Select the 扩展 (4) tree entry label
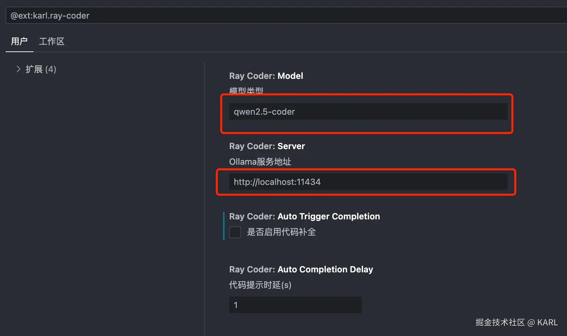Viewport: 567px width, 336px height. tap(41, 69)
